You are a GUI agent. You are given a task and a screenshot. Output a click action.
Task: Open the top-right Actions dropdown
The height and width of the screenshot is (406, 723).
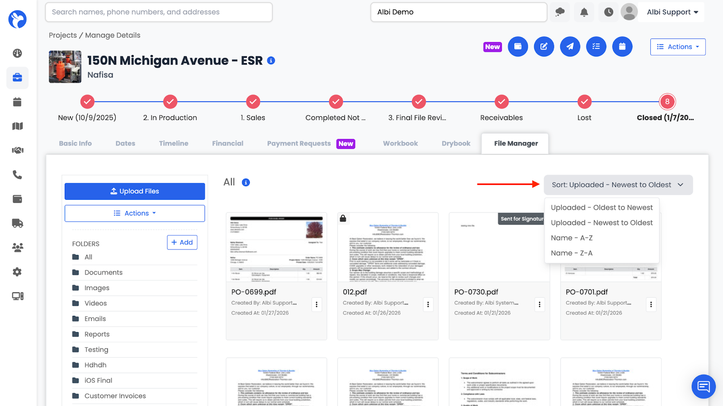tap(678, 47)
